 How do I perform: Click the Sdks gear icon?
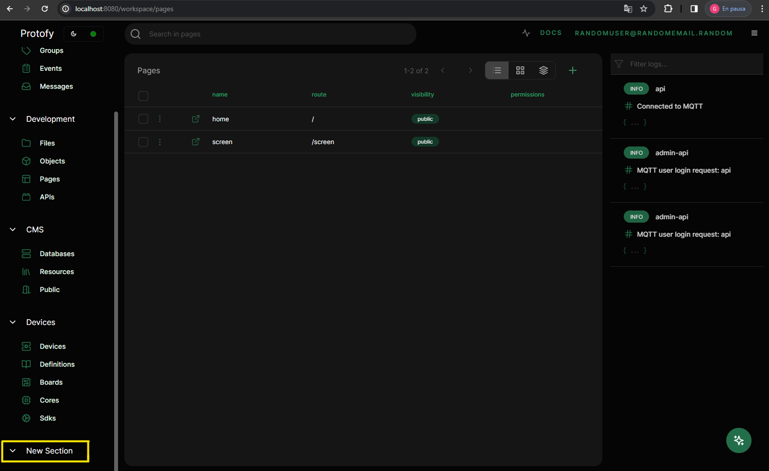click(x=26, y=418)
